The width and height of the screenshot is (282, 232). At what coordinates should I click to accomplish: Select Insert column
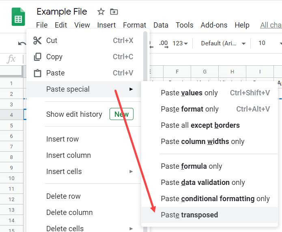click(x=84, y=155)
